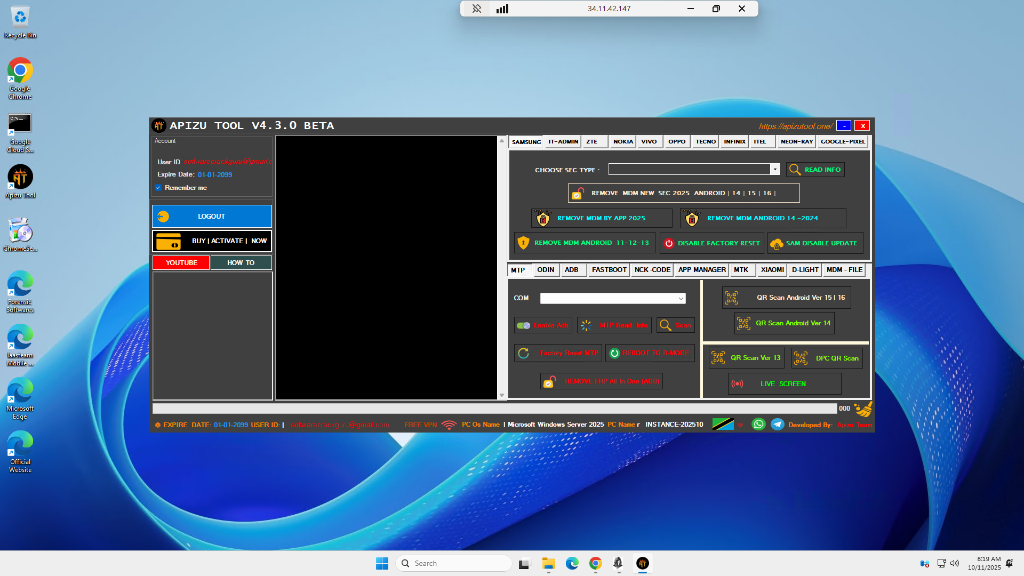Click the Tanzania flag icon

723,425
